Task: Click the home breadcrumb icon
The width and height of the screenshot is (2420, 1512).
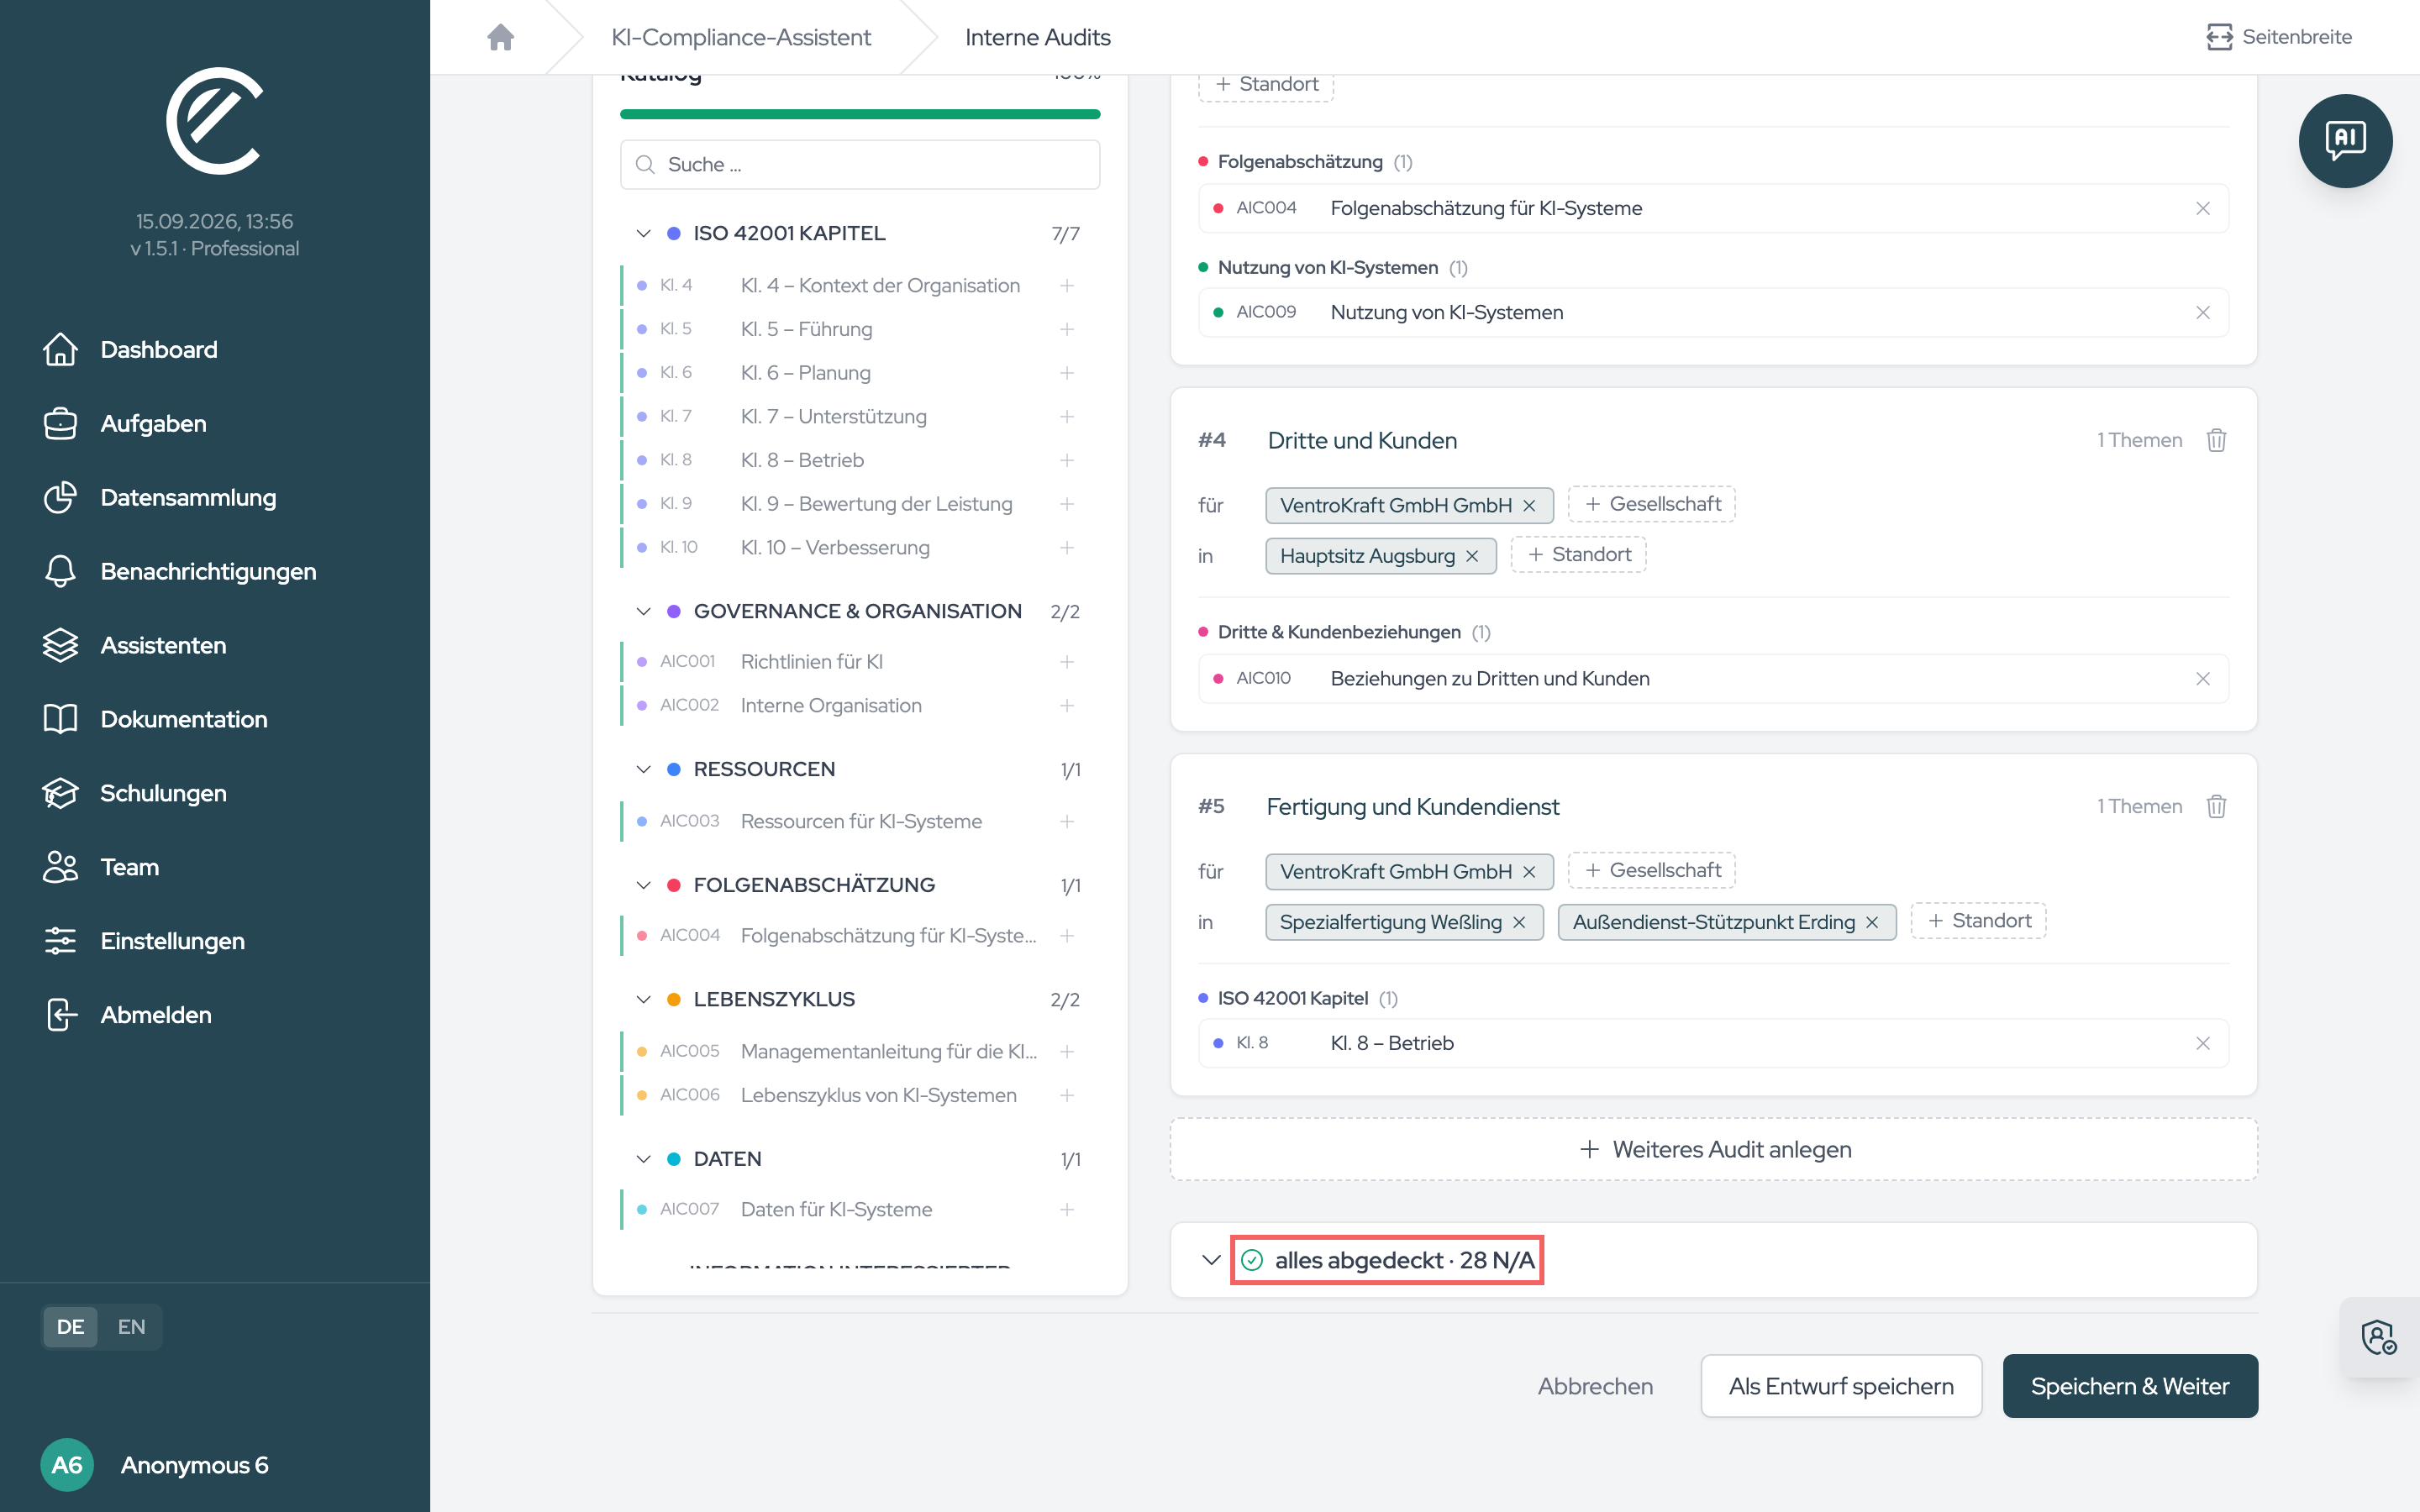Action: (x=501, y=37)
